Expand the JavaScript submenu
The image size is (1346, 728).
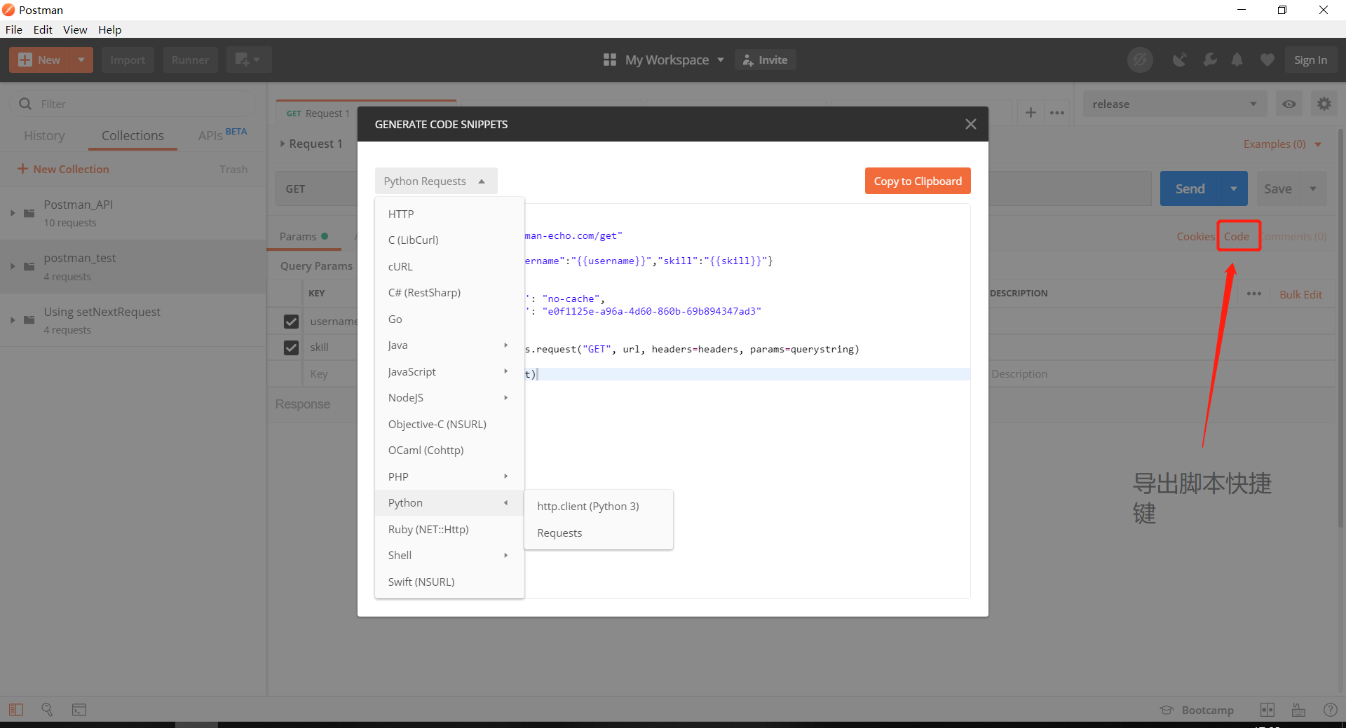coord(449,371)
